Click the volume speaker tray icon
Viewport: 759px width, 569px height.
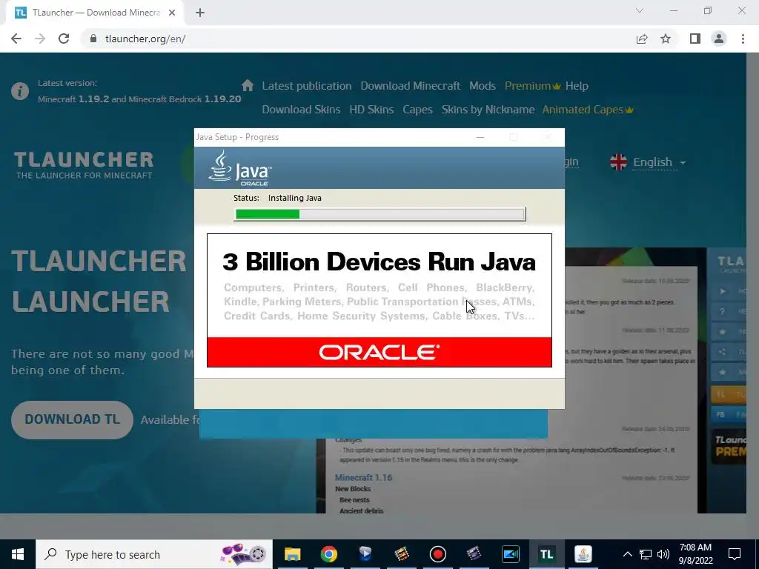point(663,554)
